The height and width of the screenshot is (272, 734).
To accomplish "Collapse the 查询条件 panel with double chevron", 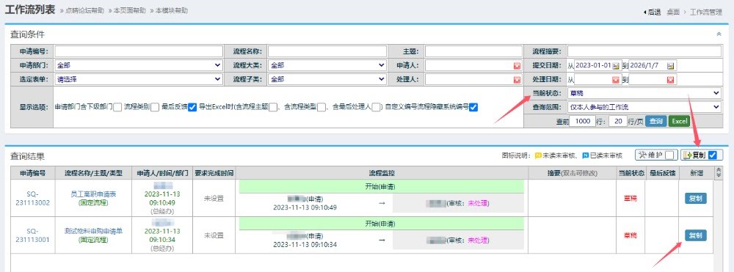I will click(719, 34).
